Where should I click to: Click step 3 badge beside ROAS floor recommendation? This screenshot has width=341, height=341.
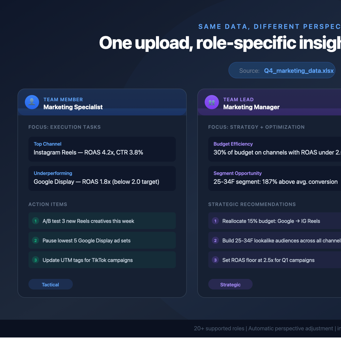(215, 260)
